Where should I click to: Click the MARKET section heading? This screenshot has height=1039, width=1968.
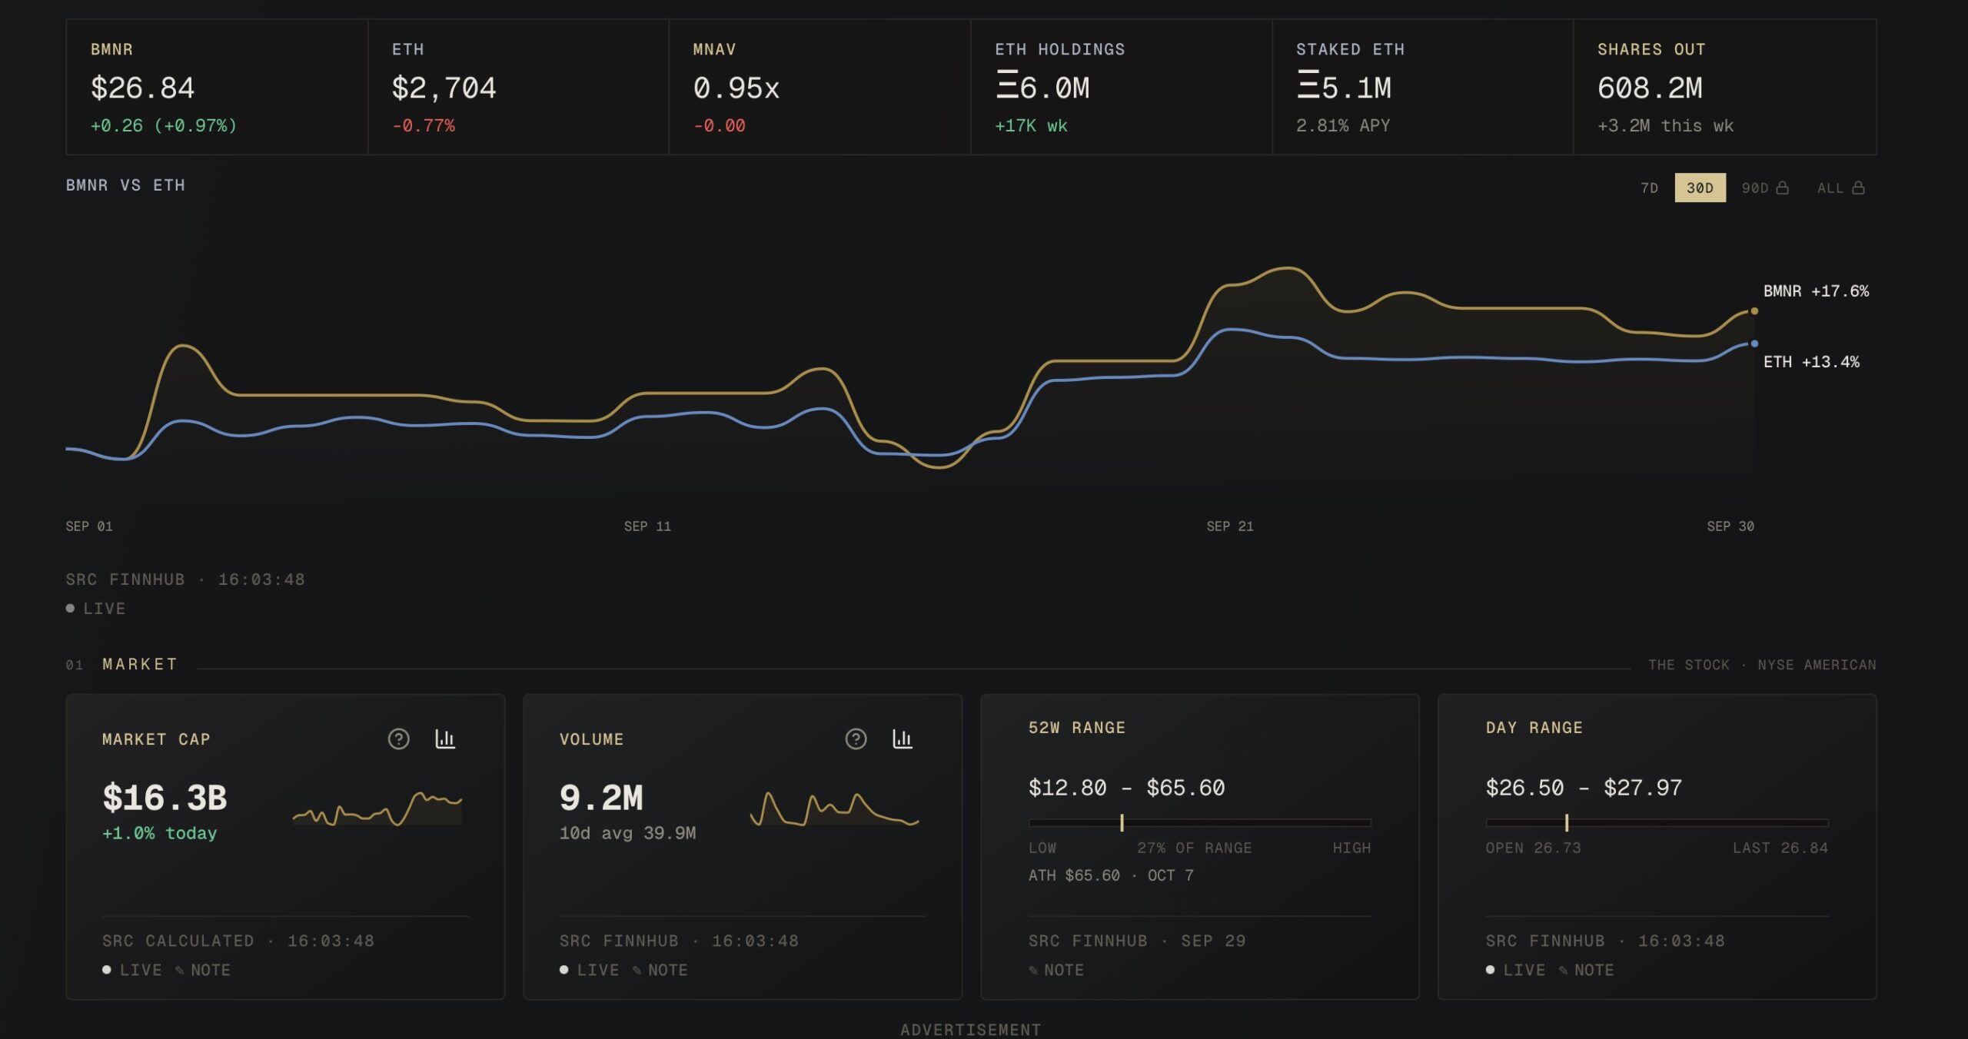tap(139, 664)
